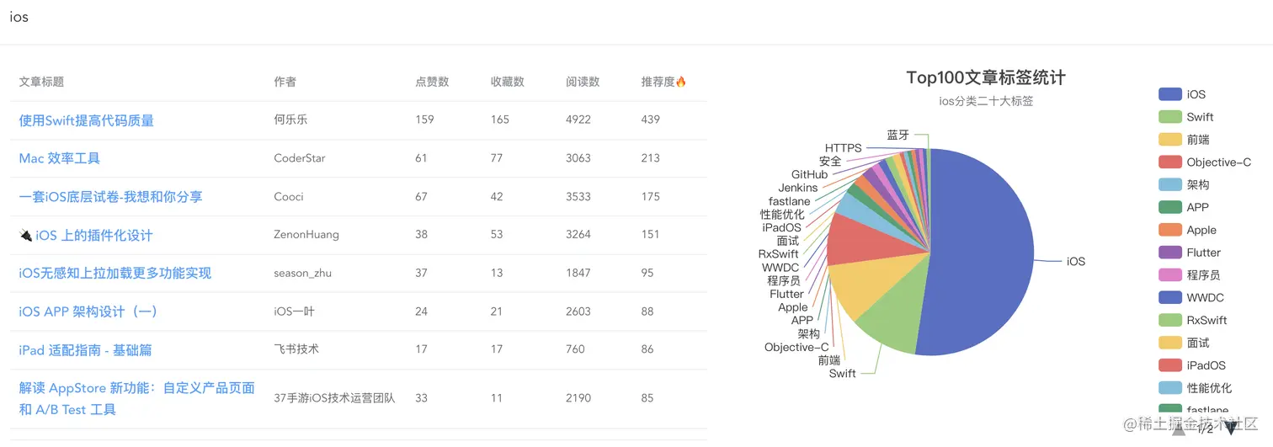This screenshot has height=447, width=1273.
Task: Click the 推荐度 column header
Action: tap(663, 82)
